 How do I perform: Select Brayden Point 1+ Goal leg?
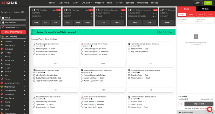129,75
